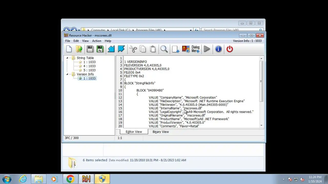
Task: Click the tray volume speaker icon
Action: click(x=302, y=179)
